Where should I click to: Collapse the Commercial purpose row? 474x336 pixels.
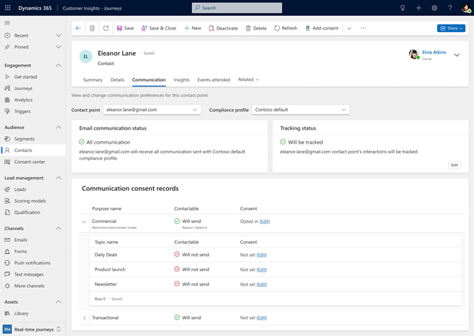click(x=84, y=222)
